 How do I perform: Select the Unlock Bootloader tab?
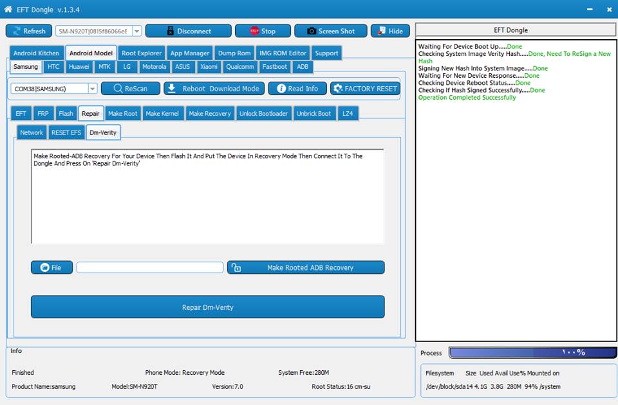264,114
